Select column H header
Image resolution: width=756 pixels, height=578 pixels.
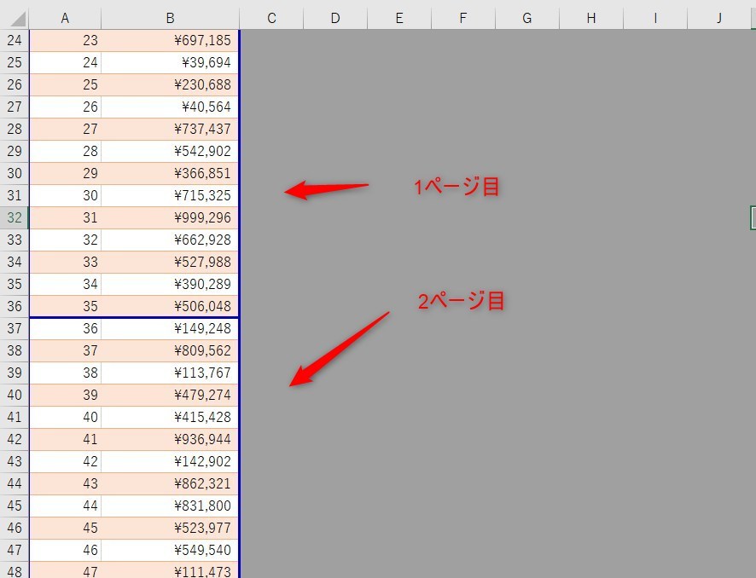coord(591,18)
